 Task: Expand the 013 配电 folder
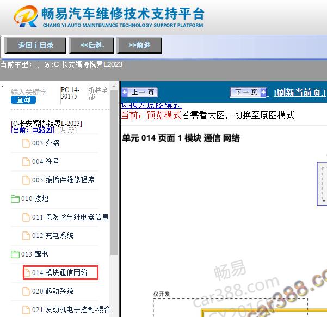(x=35, y=254)
